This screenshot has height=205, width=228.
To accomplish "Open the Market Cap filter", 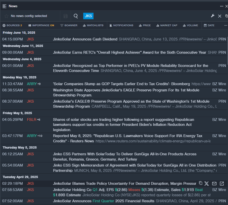I will pyautogui.click(x=167, y=25).
